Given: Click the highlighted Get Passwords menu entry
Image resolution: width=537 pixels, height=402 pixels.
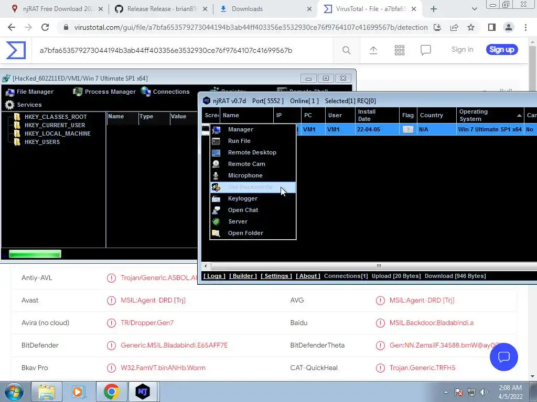Looking at the screenshot, I should [253, 187].
